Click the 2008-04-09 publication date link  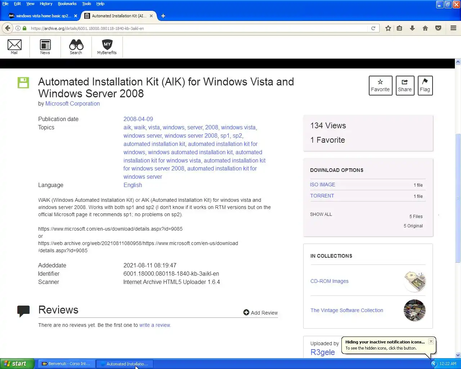[x=138, y=119]
